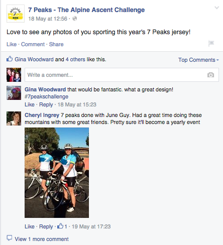223x245 pixels.
Task: Open the #7peakschallenge hashtag link
Action: click(x=46, y=96)
